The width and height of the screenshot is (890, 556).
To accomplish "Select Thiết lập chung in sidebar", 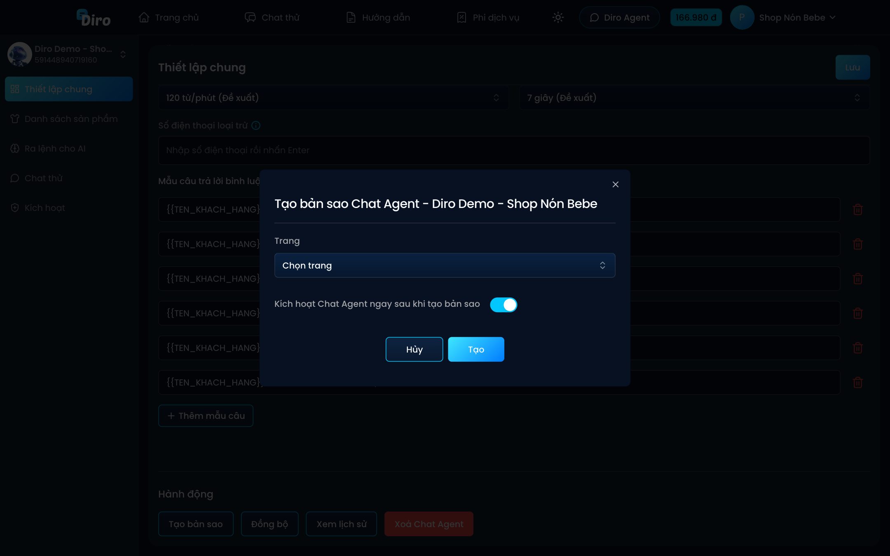I will tap(69, 89).
